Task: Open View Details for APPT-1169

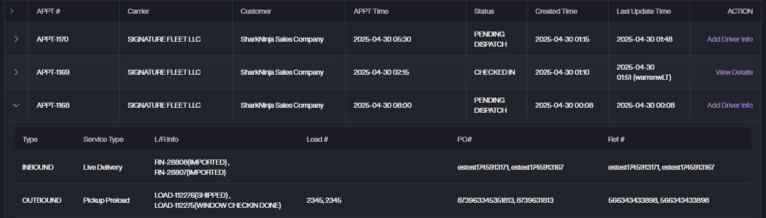Action: [x=734, y=72]
